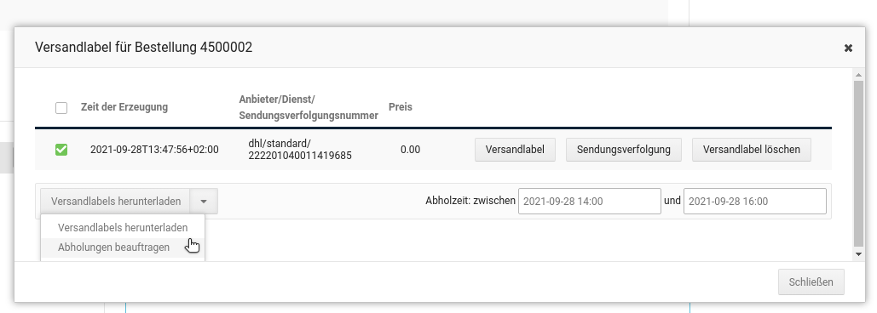Click the "Anbieter/Dienst/Sendungsverfolgungsnummer" column header
877x313 pixels.
point(309,107)
